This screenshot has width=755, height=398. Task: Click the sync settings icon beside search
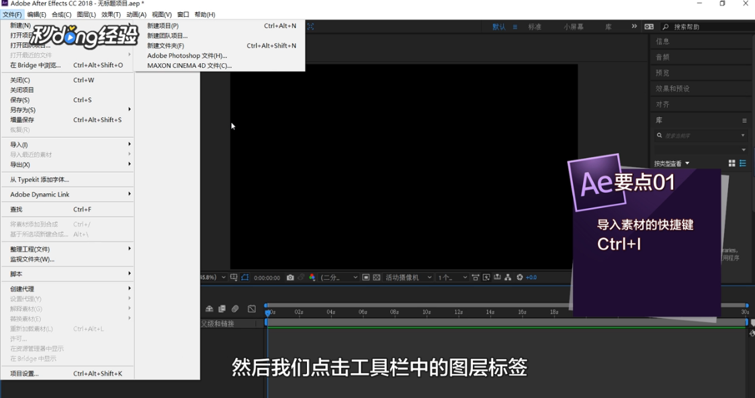coord(649,27)
